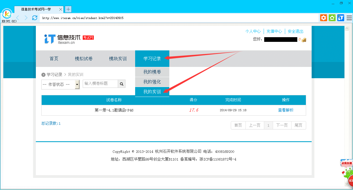Click 安全退出 to log out
353x190 pixels.
[295, 31]
